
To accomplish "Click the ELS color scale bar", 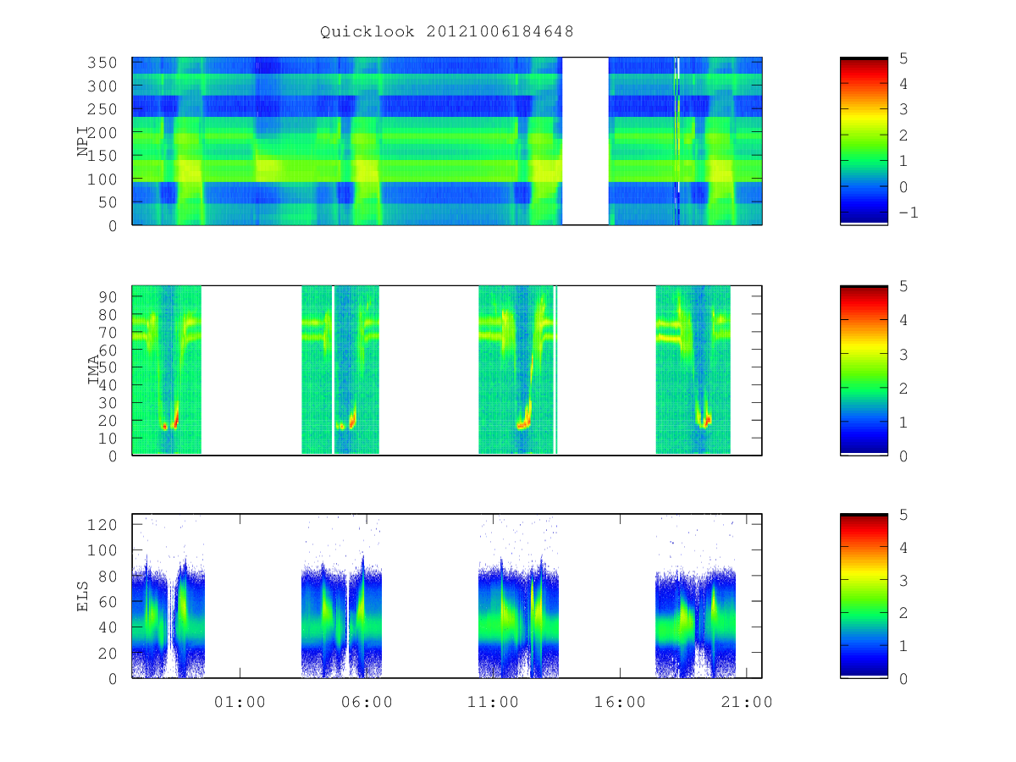I will click(864, 596).
